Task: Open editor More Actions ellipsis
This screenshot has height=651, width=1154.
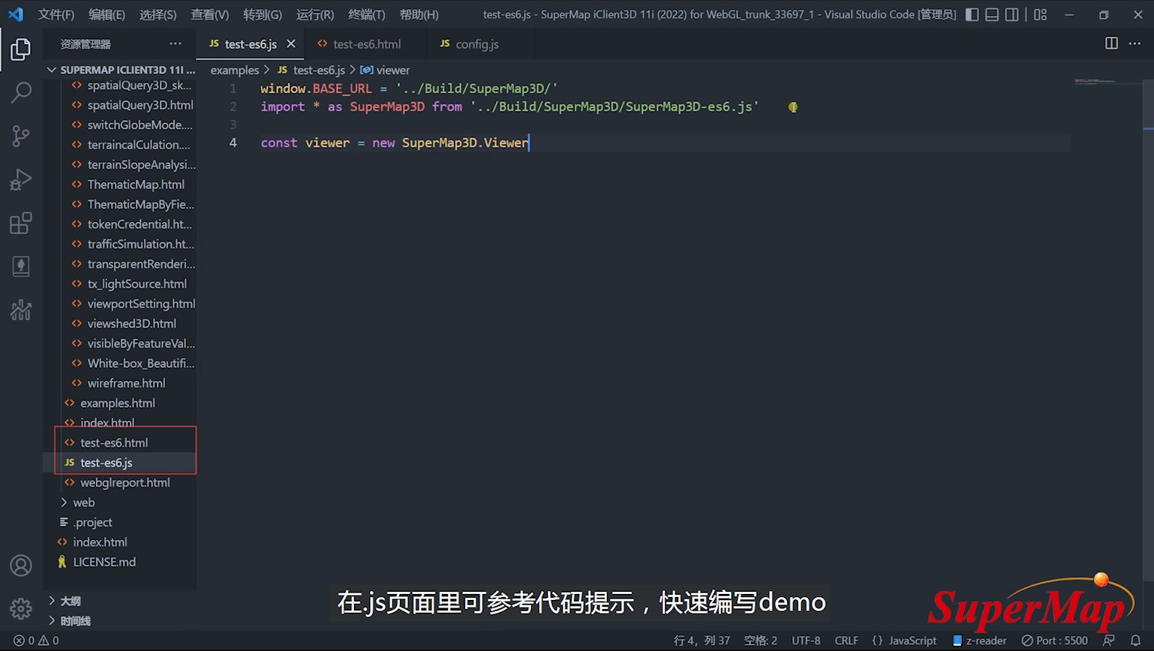Action: tap(1134, 43)
